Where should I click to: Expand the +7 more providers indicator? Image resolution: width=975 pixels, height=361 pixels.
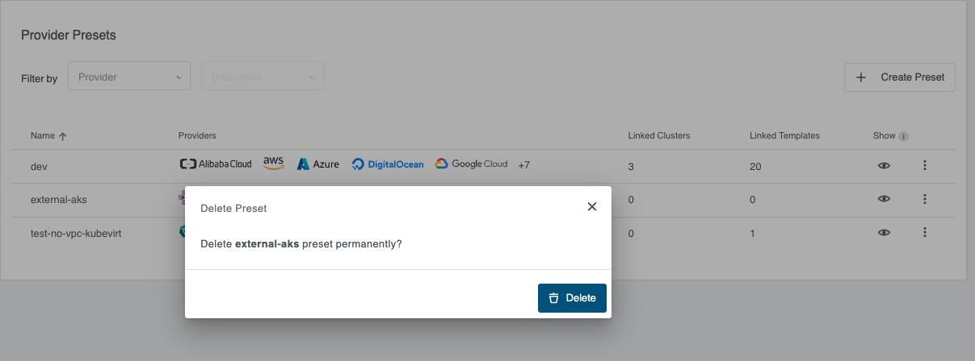pyautogui.click(x=524, y=165)
